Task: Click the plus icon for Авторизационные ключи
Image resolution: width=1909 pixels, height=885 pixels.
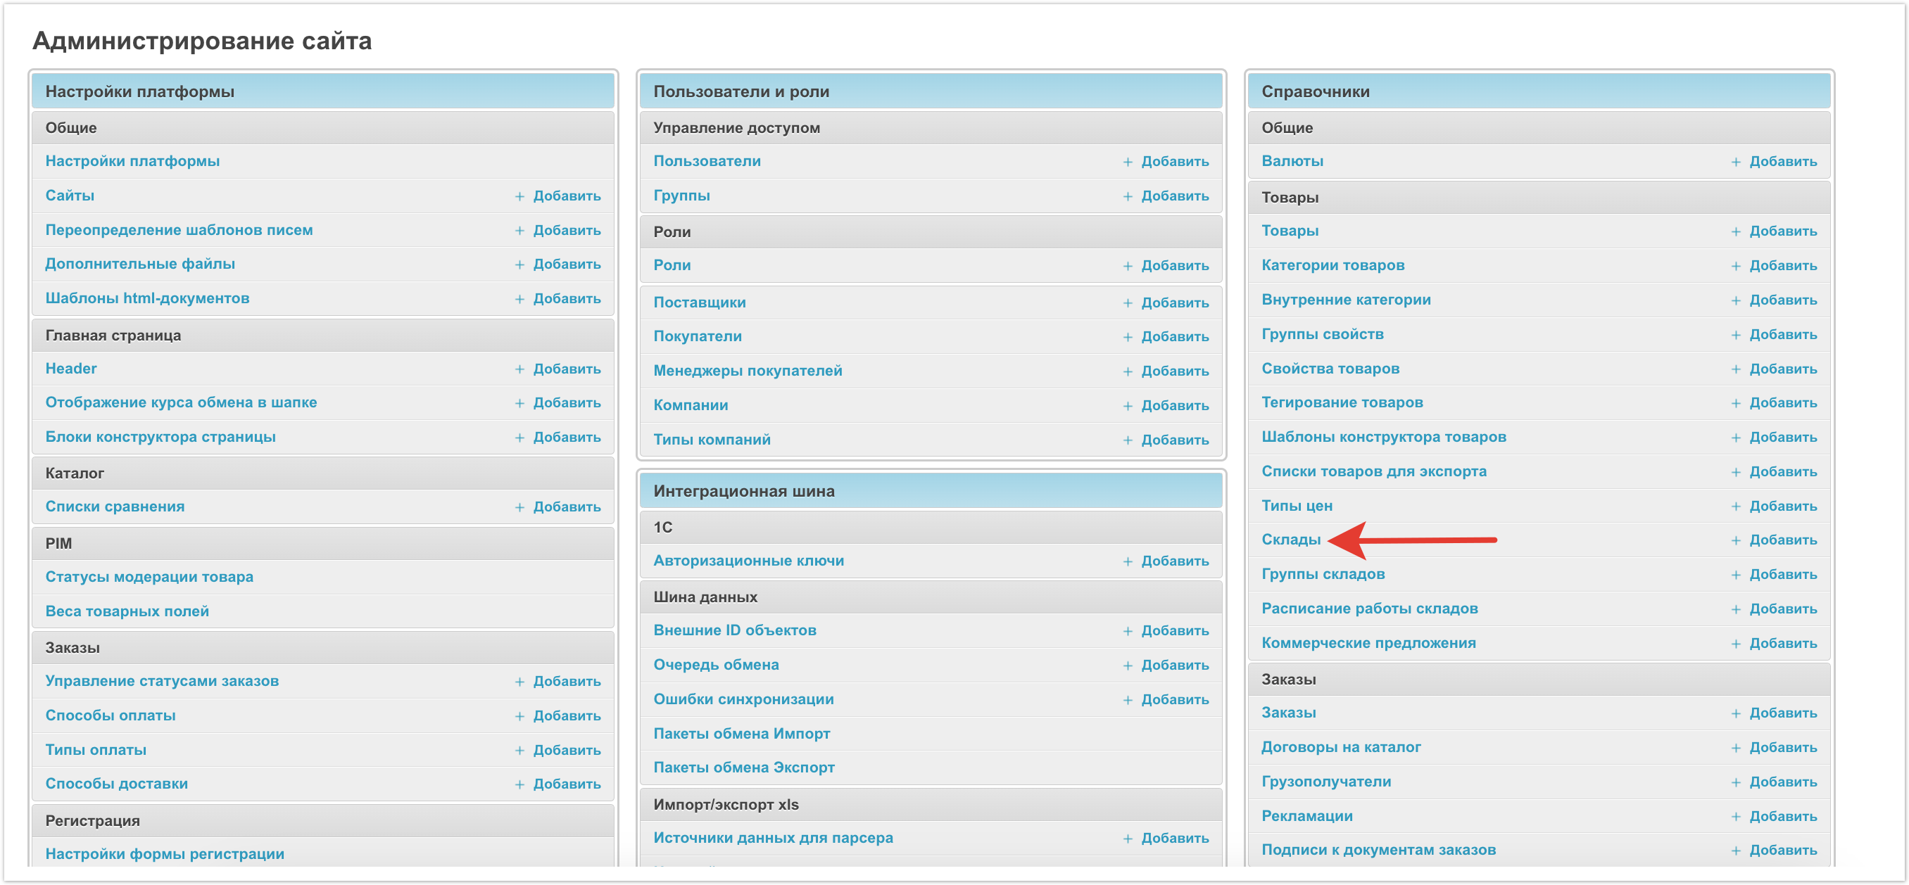Action: (x=1127, y=561)
